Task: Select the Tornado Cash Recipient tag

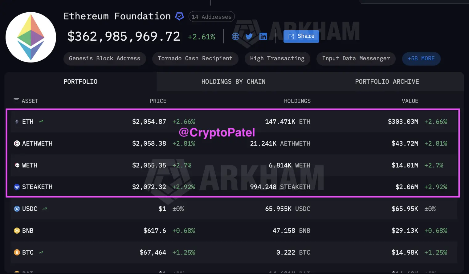Action: (195, 58)
